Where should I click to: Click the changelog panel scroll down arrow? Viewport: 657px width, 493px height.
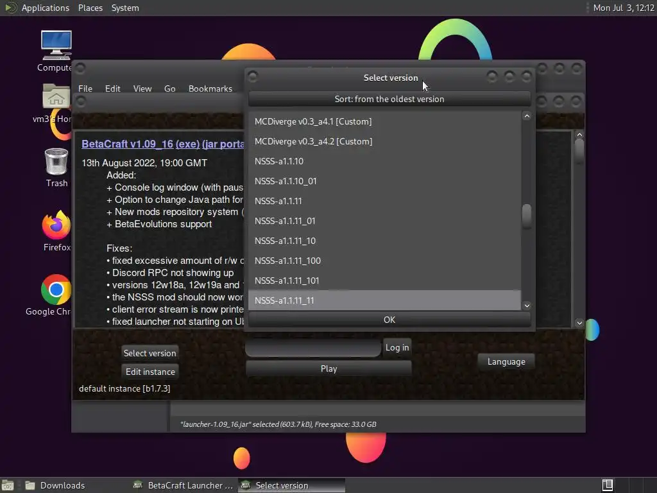pos(579,323)
